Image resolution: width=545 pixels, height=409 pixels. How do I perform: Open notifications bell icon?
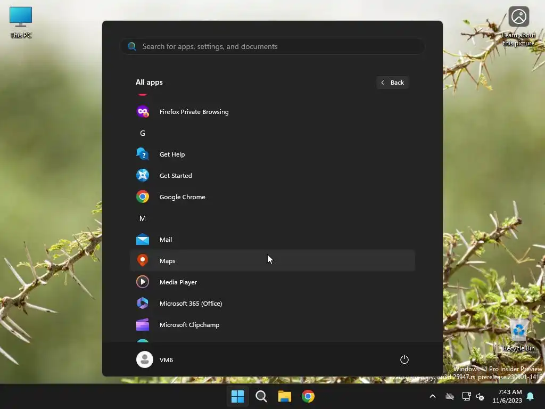(531, 396)
